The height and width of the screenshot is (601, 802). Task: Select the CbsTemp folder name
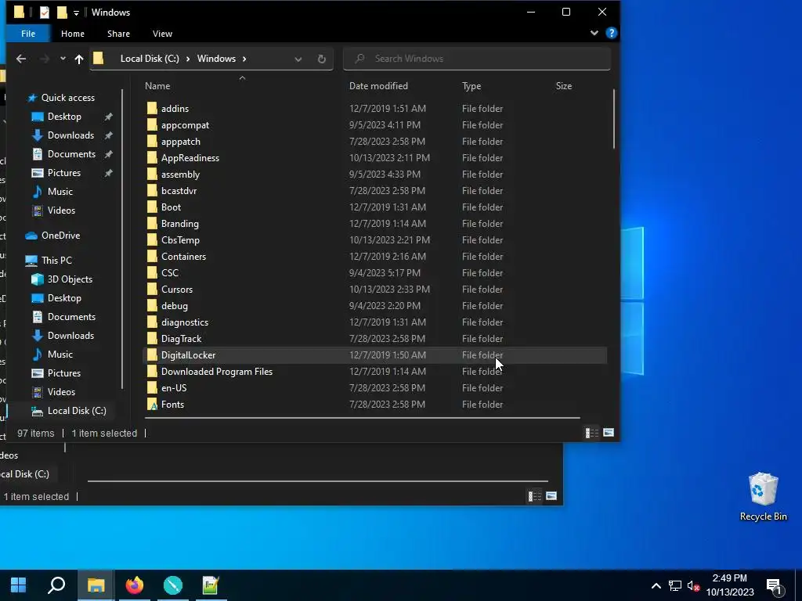click(x=181, y=240)
